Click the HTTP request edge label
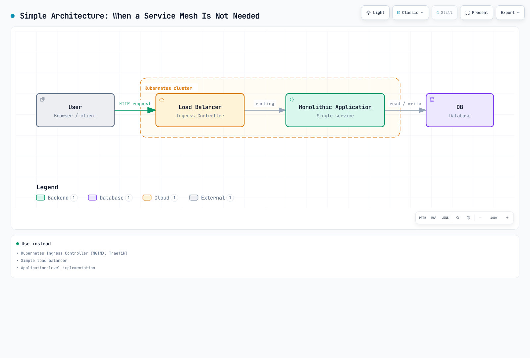The image size is (530, 358). [135, 104]
